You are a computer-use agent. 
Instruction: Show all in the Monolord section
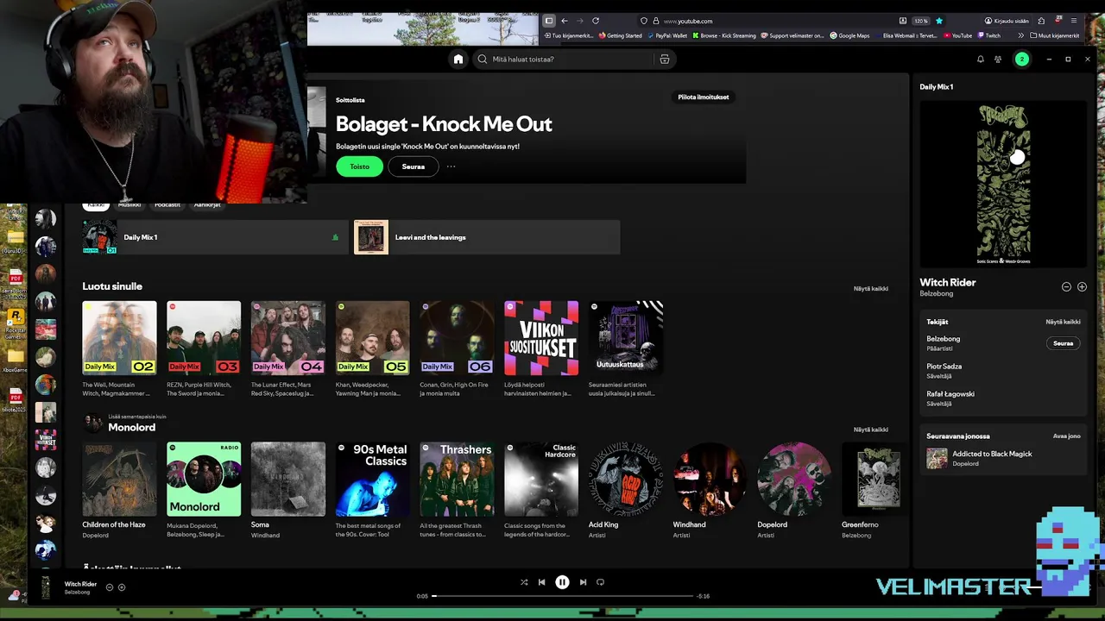(870, 430)
